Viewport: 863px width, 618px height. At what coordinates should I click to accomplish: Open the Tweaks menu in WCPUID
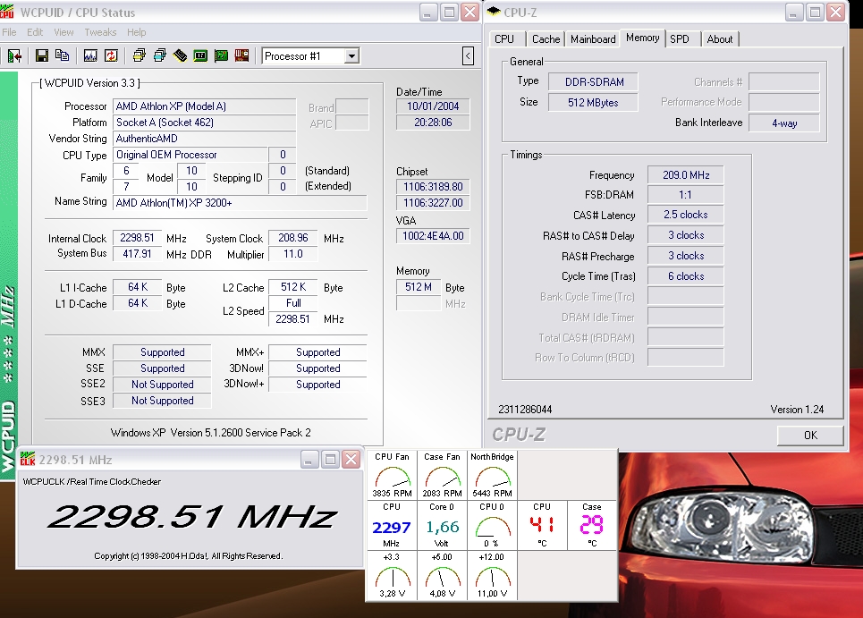[99, 32]
